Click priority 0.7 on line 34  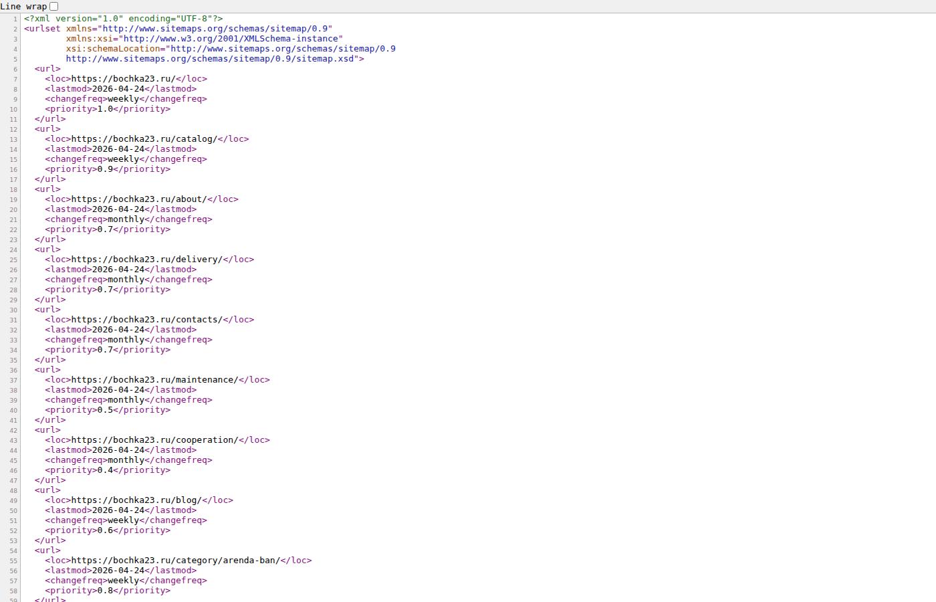tap(105, 350)
